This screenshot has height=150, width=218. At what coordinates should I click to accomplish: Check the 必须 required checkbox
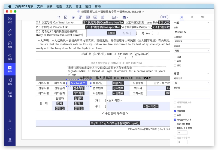175,61
